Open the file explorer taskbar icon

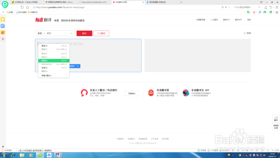coord(22,155)
